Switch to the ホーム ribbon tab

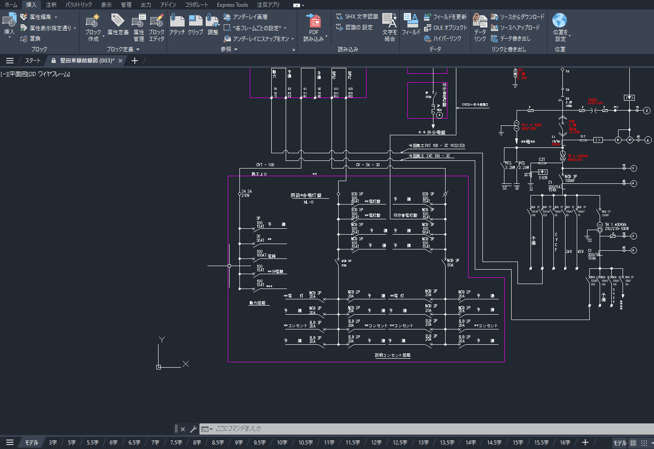pyautogui.click(x=11, y=5)
